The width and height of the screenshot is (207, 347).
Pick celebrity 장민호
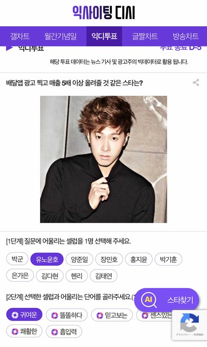pos(109,259)
